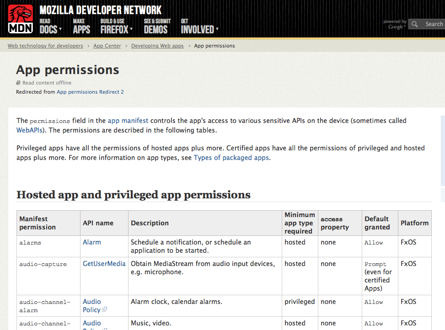The image size is (445, 330).
Task: Open the Alarm API link in the table
Action: [x=92, y=242]
